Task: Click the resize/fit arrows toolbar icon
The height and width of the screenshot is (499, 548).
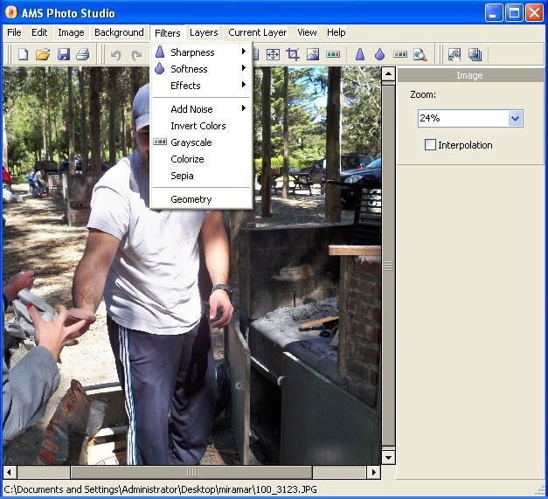Action: 273,54
